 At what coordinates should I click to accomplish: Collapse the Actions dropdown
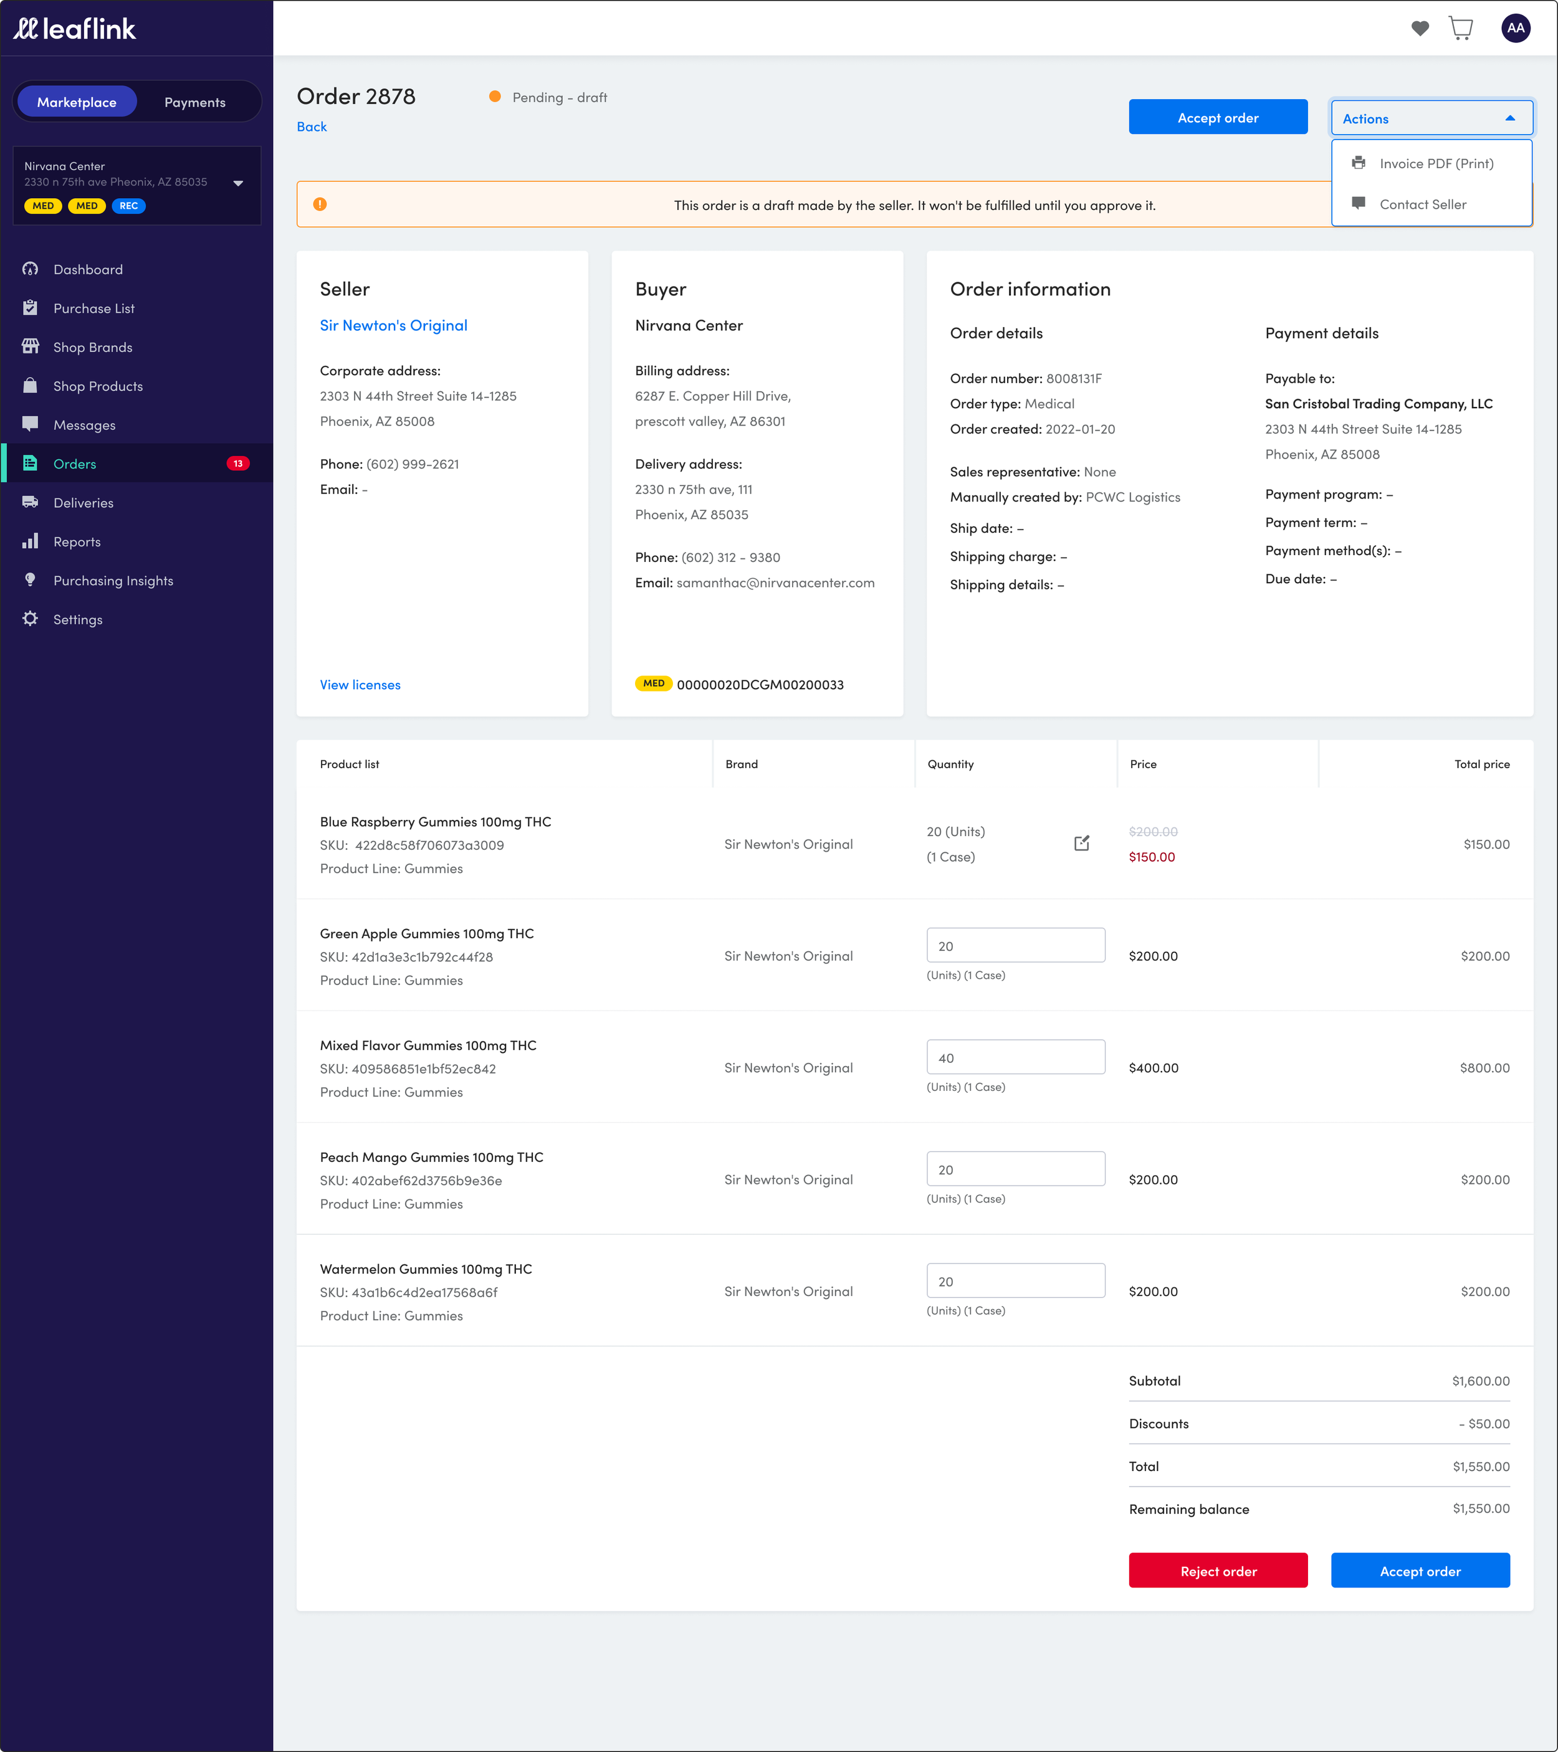[1430, 118]
